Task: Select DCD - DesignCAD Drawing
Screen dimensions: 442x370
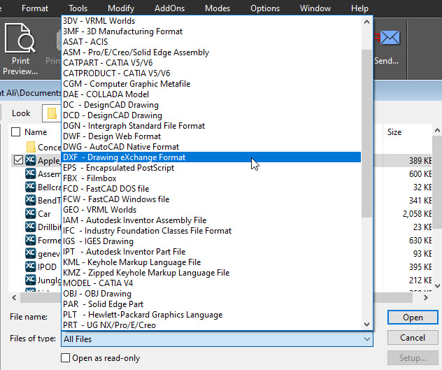Action: 211,115
